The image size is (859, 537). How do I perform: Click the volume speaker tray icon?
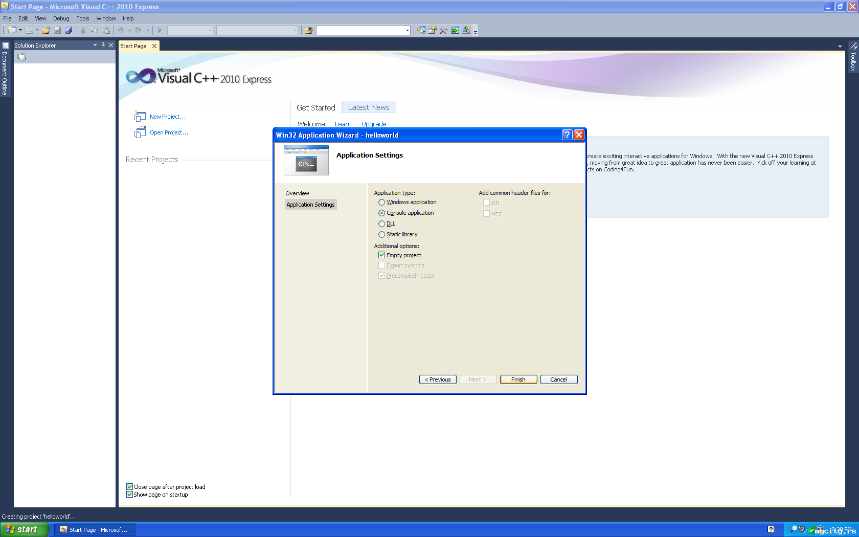803,529
